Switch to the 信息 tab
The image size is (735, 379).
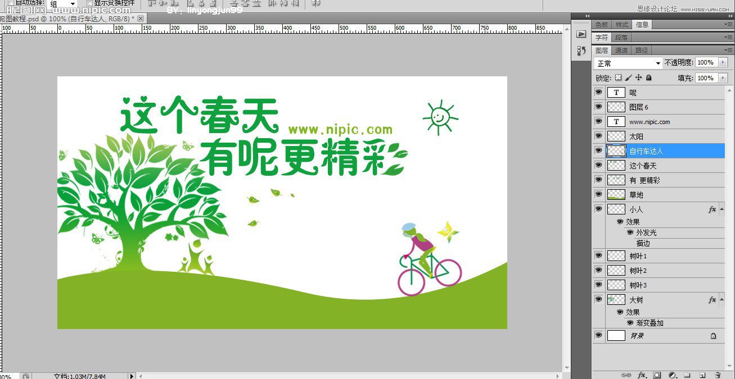pyautogui.click(x=642, y=24)
